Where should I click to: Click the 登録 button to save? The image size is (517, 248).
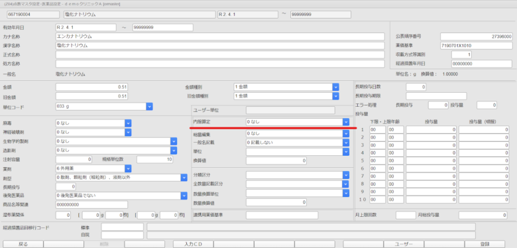(485, 244)
